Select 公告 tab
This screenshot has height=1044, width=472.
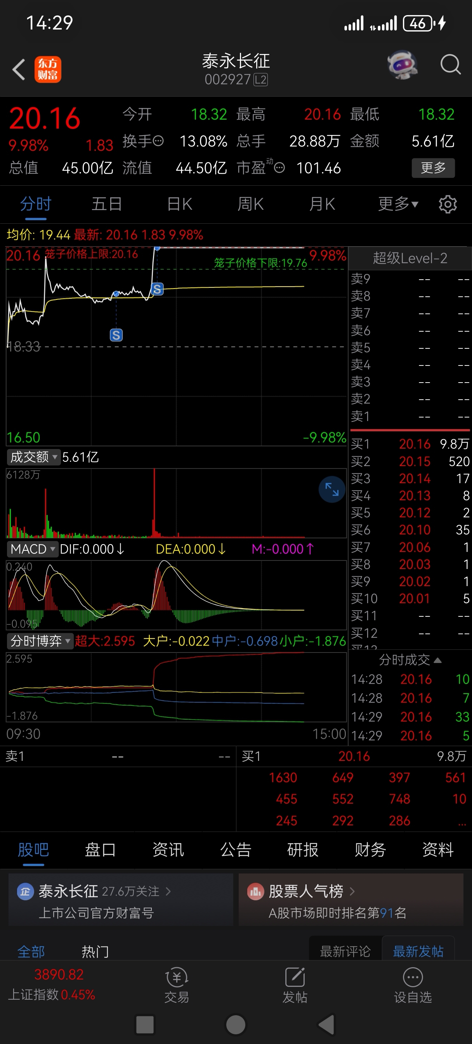pos(236,849)
